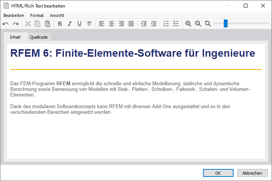Open the Ansicht menu

coord(57,15)
